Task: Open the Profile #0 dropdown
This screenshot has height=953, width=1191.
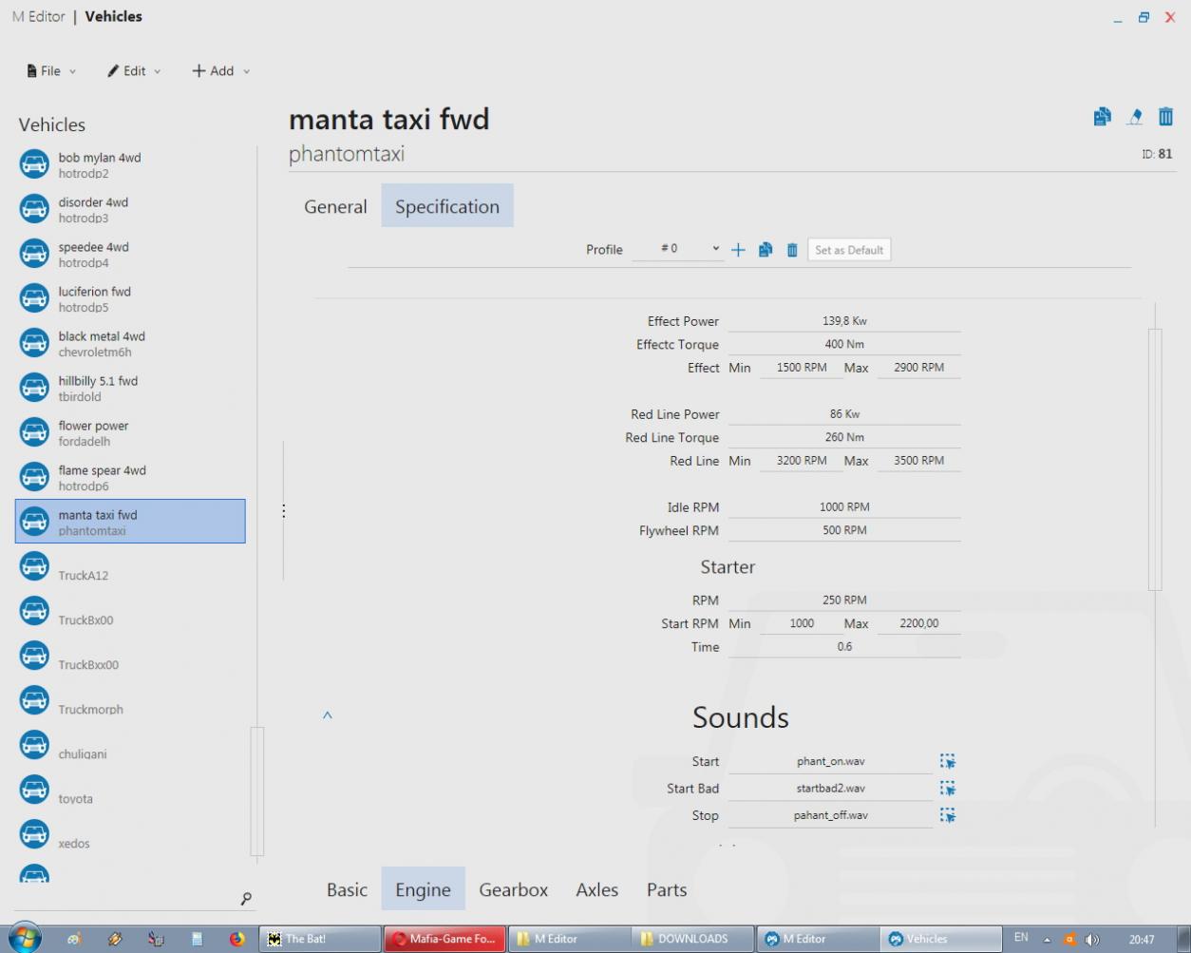Action: (678, 249)
